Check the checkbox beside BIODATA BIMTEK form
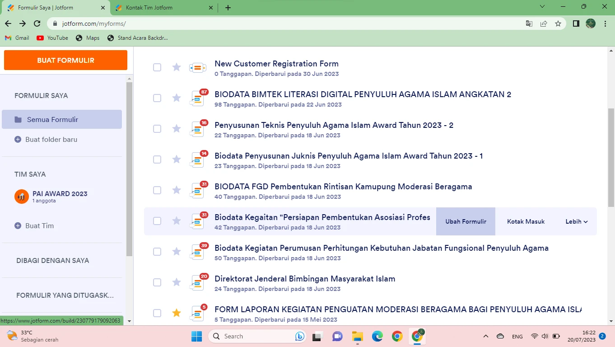The image size is (615, 347). (157, 98)
